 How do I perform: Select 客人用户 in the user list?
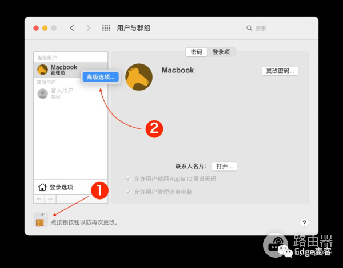[71, 94]
